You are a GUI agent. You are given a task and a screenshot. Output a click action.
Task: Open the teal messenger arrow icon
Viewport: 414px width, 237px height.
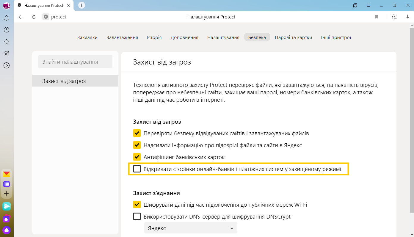[x=7, y=206]
